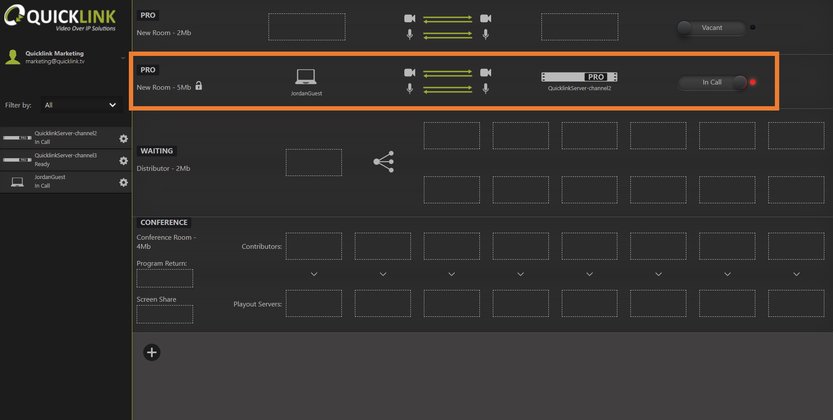Viewport: 833px width, 420px height.
Task: Click the Distributor - 2Mb label
Action: pos(164,169)
